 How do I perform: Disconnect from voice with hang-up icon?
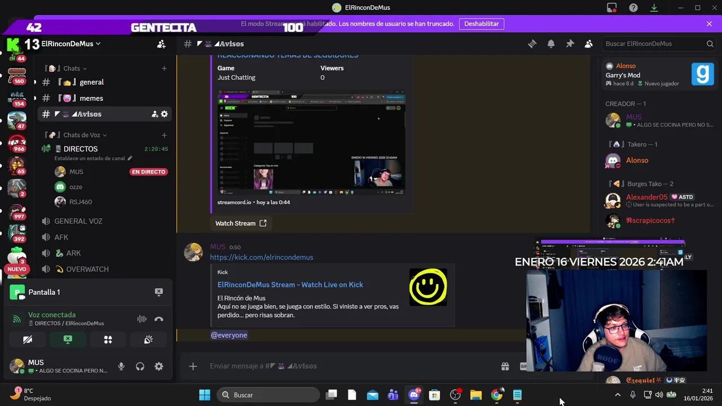pos(159,319)
